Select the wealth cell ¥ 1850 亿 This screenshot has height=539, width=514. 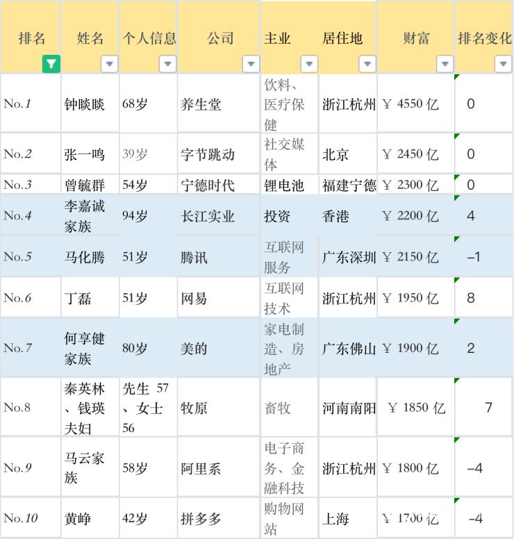pos(416,407)
